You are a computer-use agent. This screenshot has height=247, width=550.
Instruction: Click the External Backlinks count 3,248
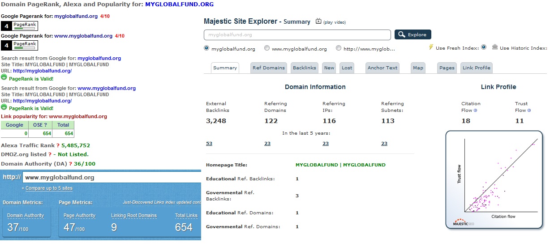tap(215, 121)
